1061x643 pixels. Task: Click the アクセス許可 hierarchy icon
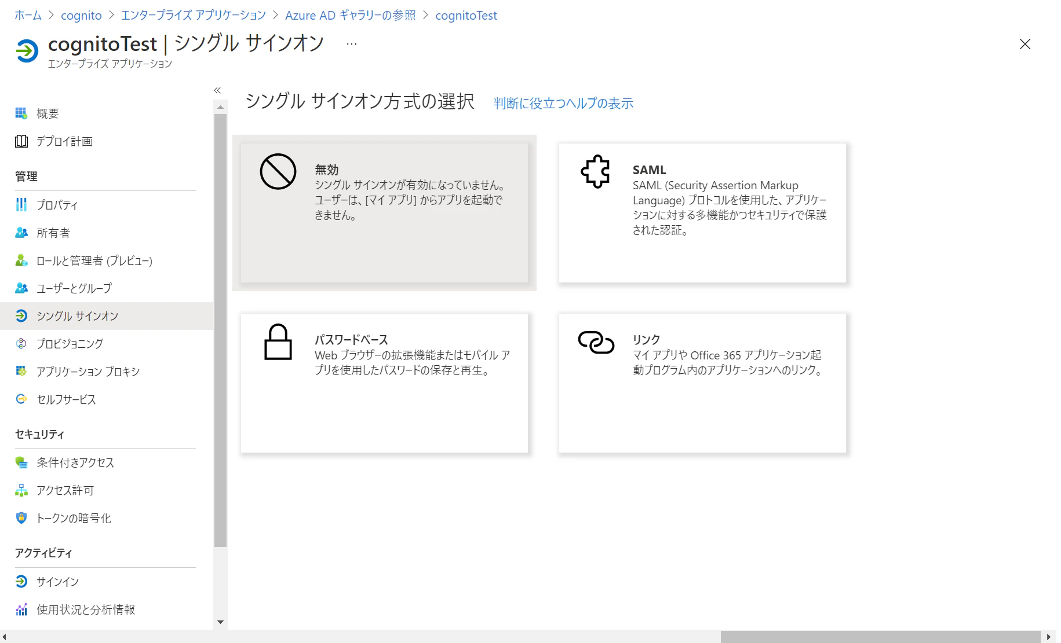pos(21,490)
